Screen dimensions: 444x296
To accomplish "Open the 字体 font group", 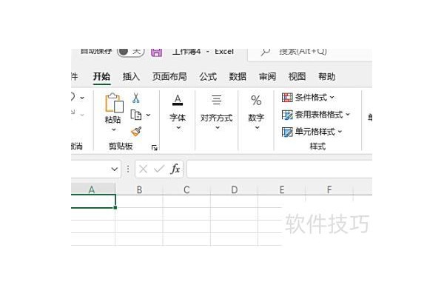I will click(x=178, y=112).
